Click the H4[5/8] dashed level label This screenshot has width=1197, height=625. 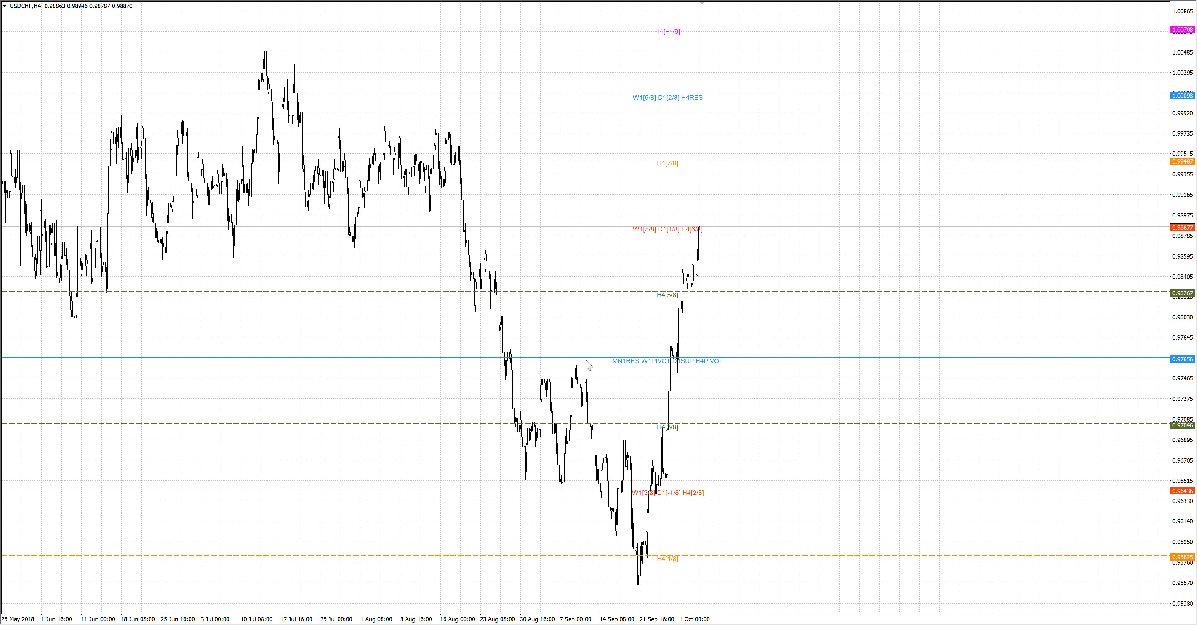click(667, 295)
